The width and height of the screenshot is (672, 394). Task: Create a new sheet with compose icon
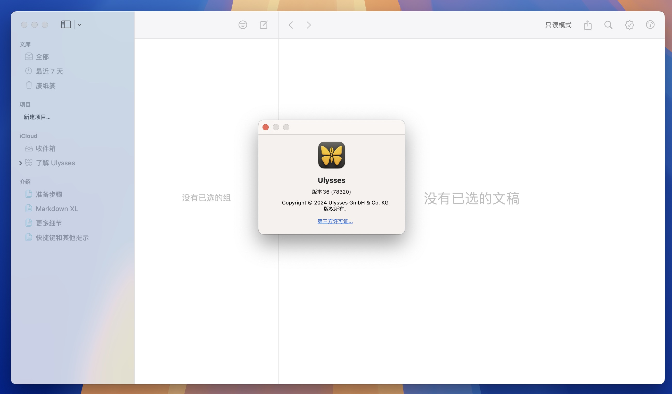click(x=264, y=25)
